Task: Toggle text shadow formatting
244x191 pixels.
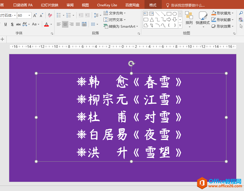Action: tap(12, 24)
